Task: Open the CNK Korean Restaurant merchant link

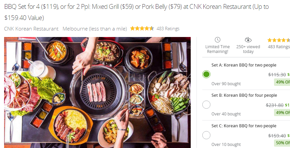Action: tap(31, 29)
